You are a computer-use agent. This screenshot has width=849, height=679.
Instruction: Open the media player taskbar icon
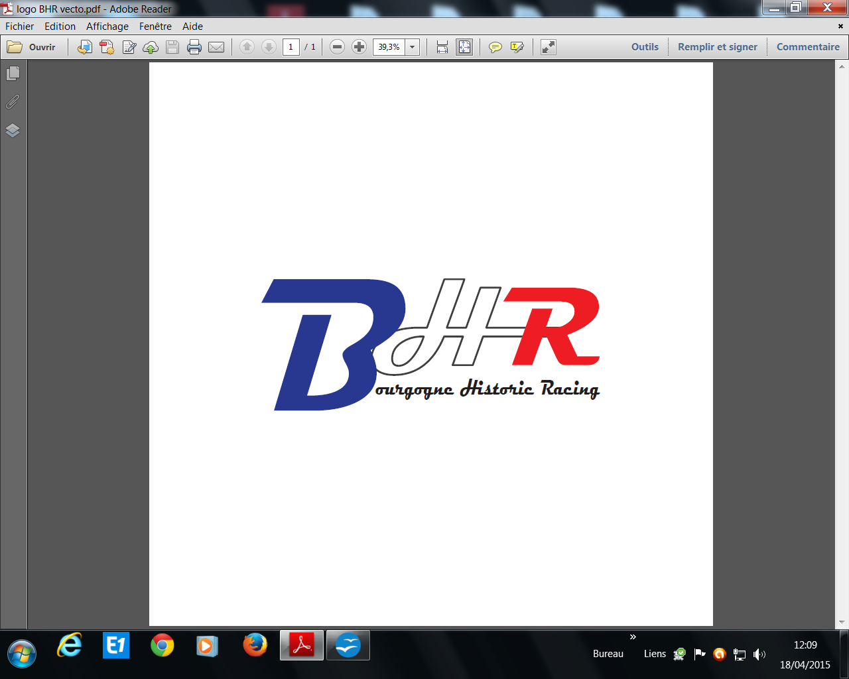(x=208, y=645)
